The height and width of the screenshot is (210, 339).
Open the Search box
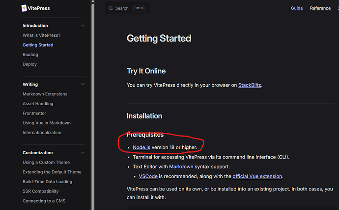click(x=127, y=8)
